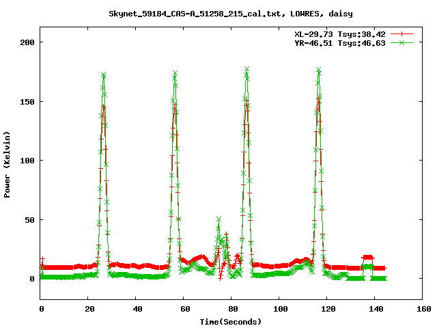The height and width of the screenshot is (328, 437).
Task: Click the x-axis tick label 20
Action: click(89, 309)
